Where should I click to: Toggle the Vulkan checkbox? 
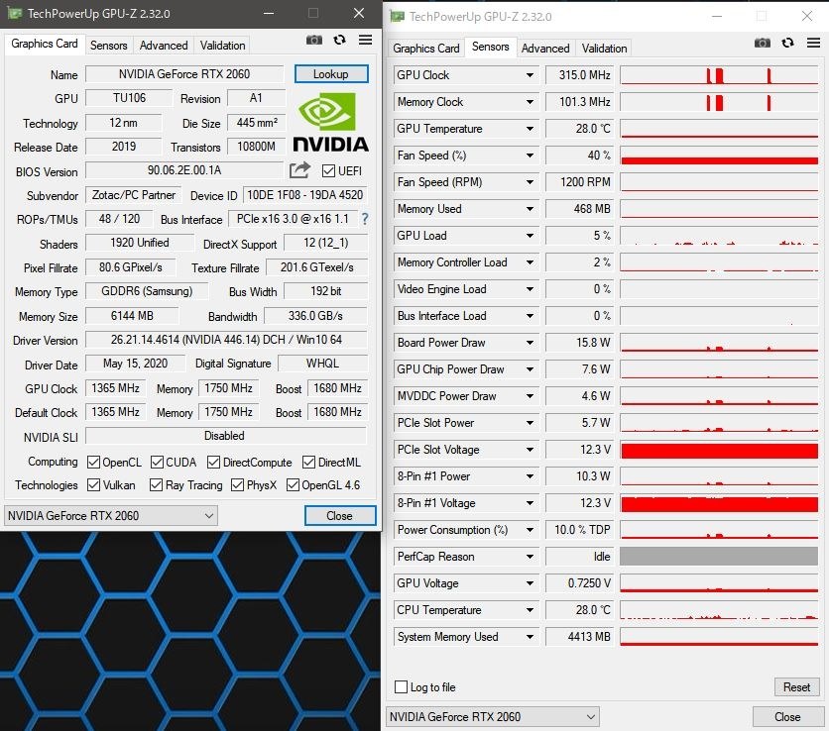click(93, 485)
